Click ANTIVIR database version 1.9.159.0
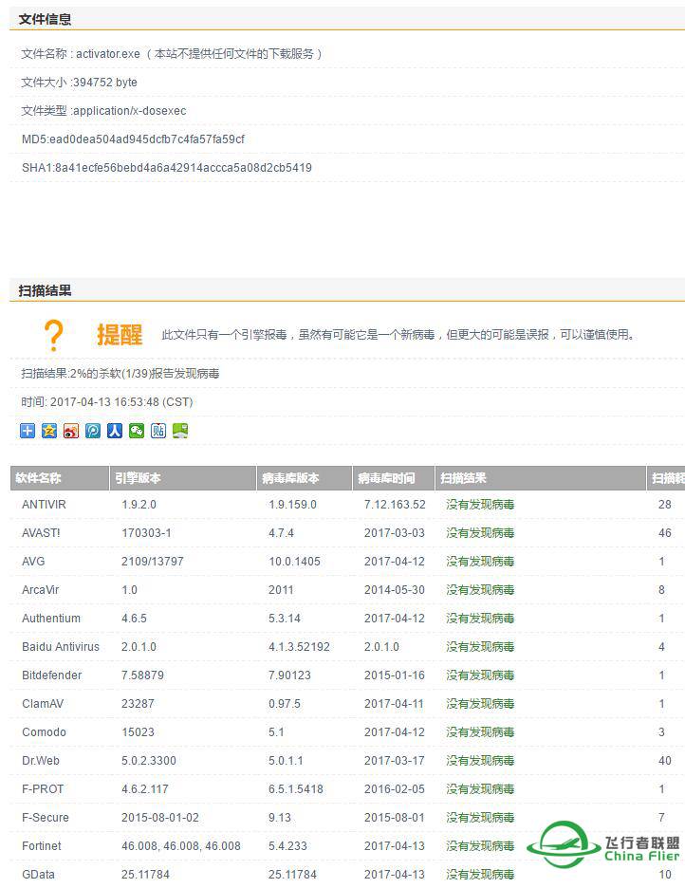The image size is (685, 888). point(292,505)
